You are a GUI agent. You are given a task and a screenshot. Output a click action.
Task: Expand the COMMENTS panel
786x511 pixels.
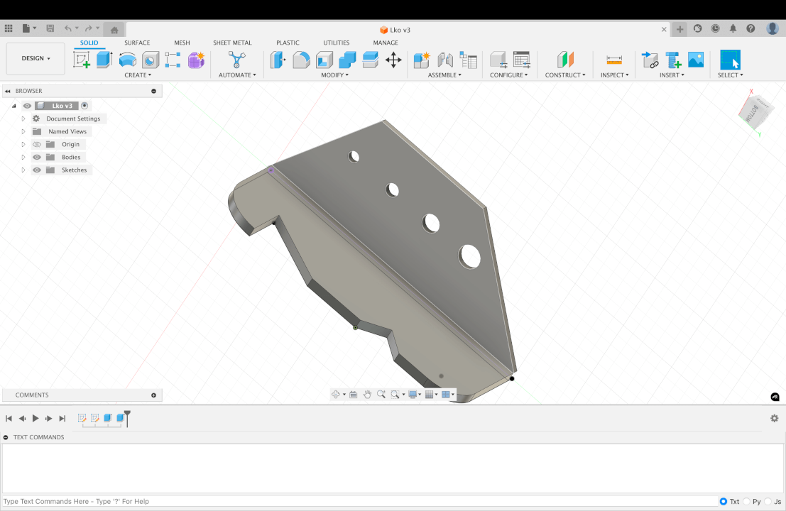[x=153, y=395]
